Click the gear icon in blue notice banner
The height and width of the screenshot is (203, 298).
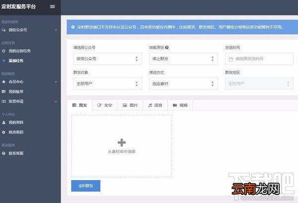[73, 27]
